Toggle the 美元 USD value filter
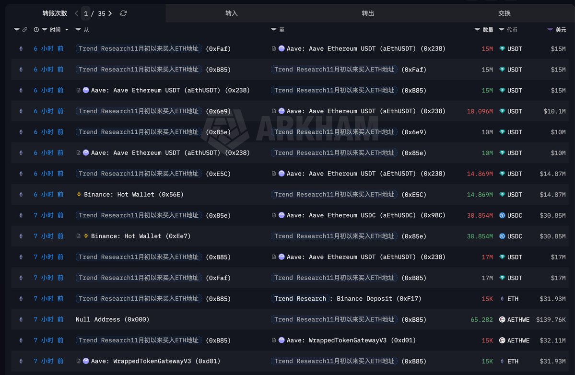The height and width of the screenshot is (375, 575). pos(550,30)
